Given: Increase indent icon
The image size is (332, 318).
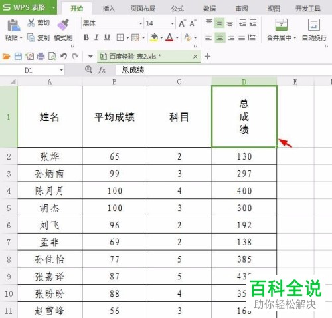Looking at the screenshot, I should pos(253,23).
